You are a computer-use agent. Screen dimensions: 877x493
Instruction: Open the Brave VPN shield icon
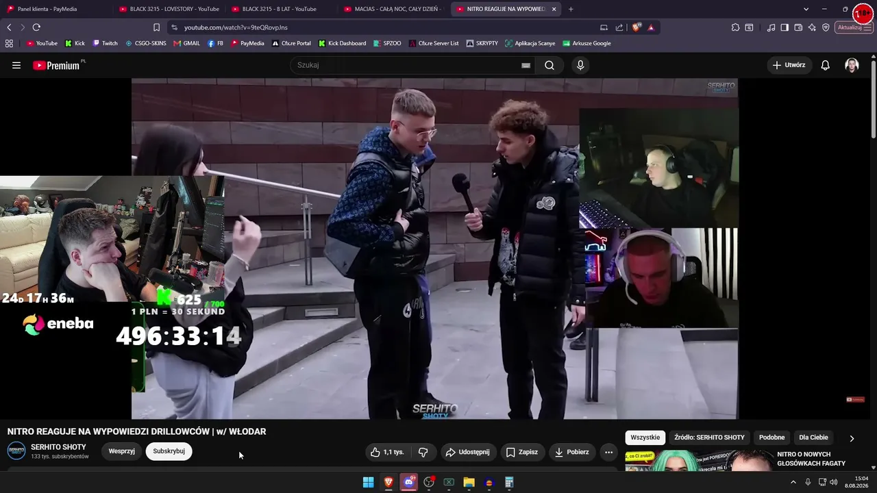tap(826, 27)
